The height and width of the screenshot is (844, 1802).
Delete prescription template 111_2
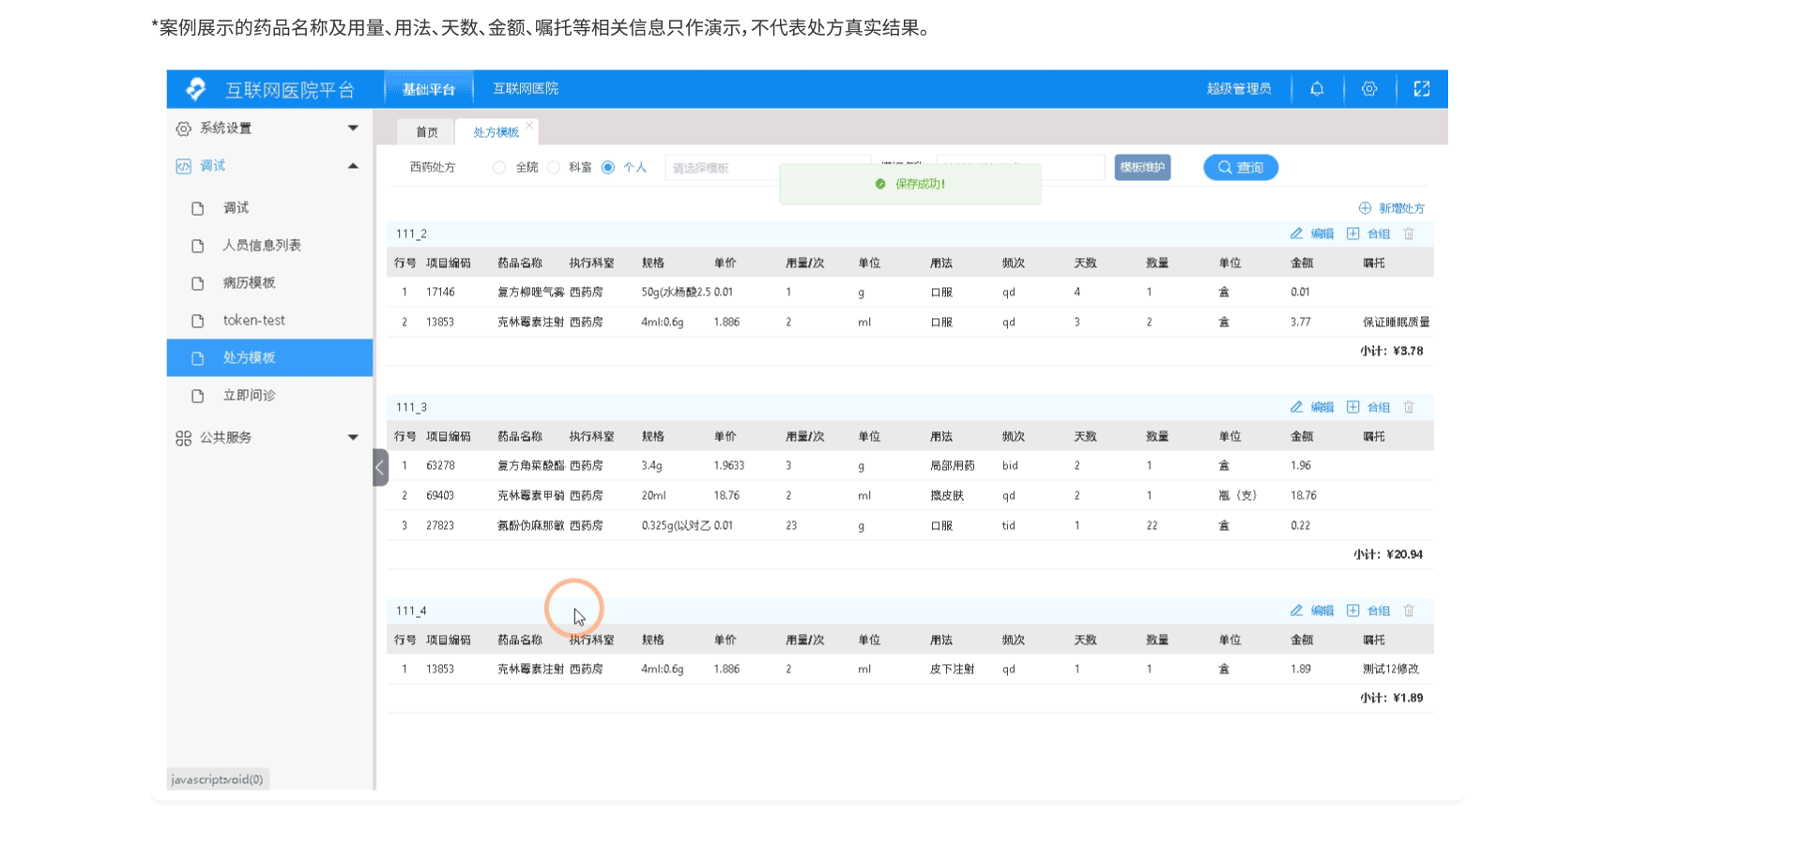[x=1409, y=234]
